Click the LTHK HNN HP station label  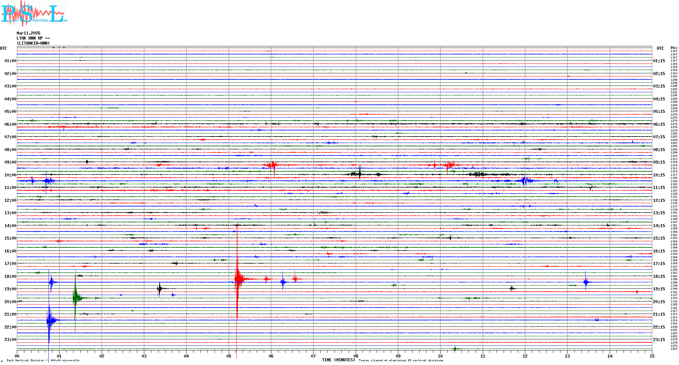33,38
